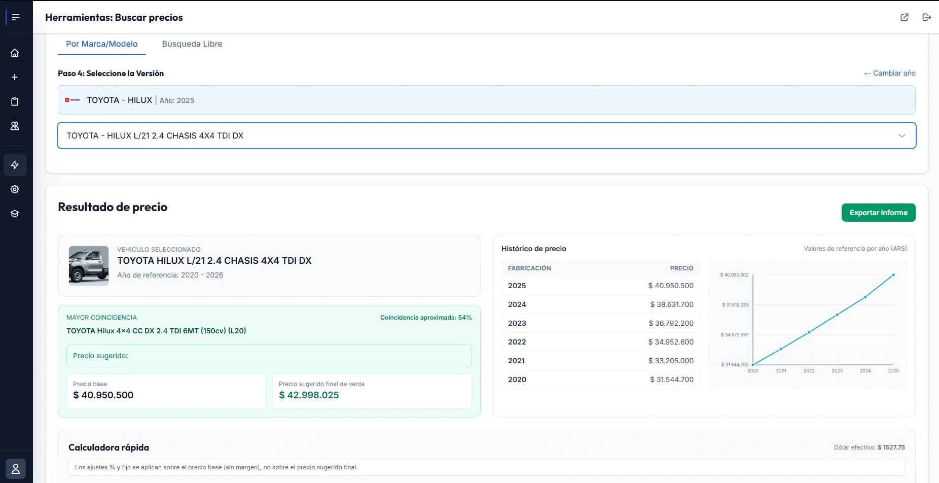Click the Toyota logo in vehicle bar

click(x=73, y=100)
